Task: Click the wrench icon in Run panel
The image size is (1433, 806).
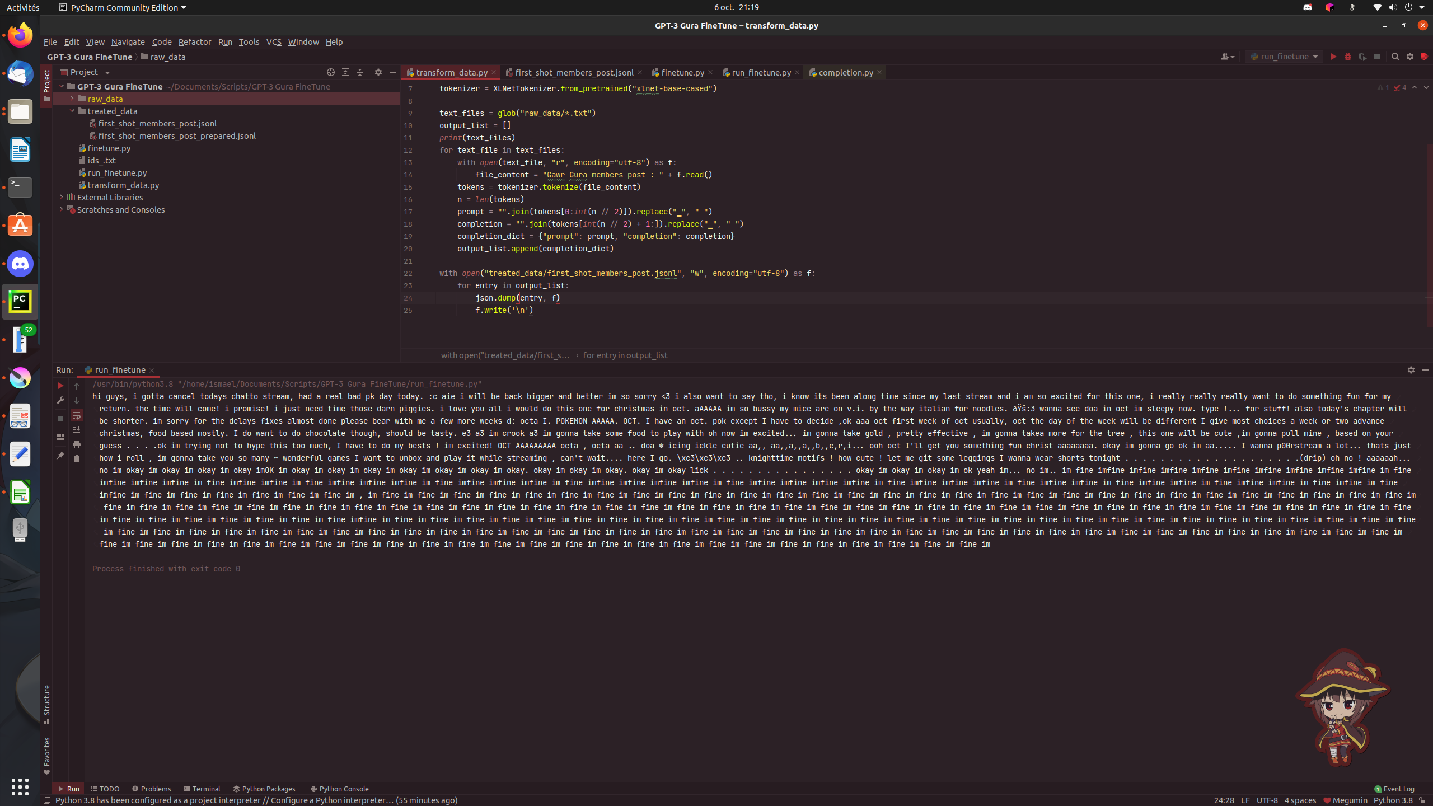Action: (60, 400)
